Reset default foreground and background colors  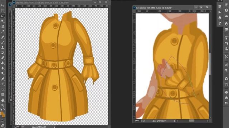(1, 109)
